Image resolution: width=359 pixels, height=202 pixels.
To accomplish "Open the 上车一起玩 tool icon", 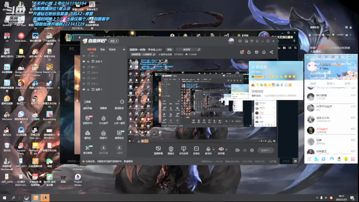I will click(x=119, y=118).
